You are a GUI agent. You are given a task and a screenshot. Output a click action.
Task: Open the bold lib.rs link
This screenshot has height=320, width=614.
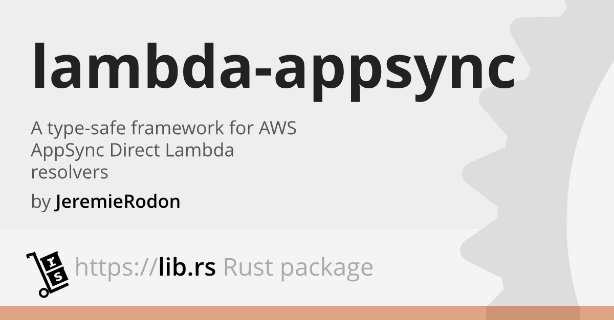pyautogui.click(x=185, y=267)
